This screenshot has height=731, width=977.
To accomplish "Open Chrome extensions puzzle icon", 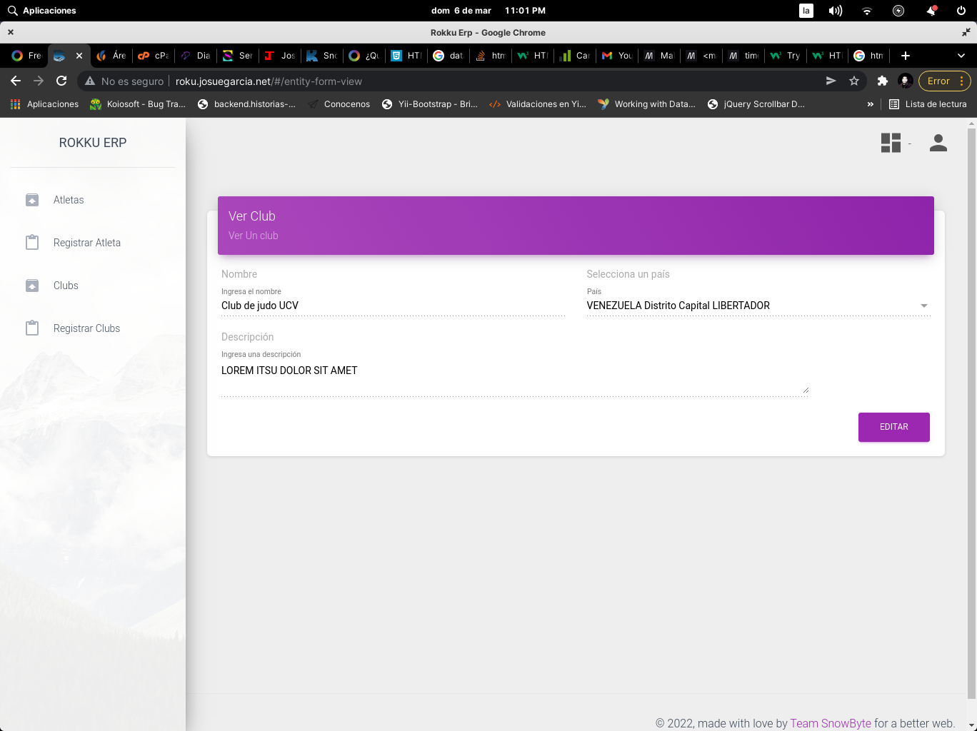I will click(882, 81).
